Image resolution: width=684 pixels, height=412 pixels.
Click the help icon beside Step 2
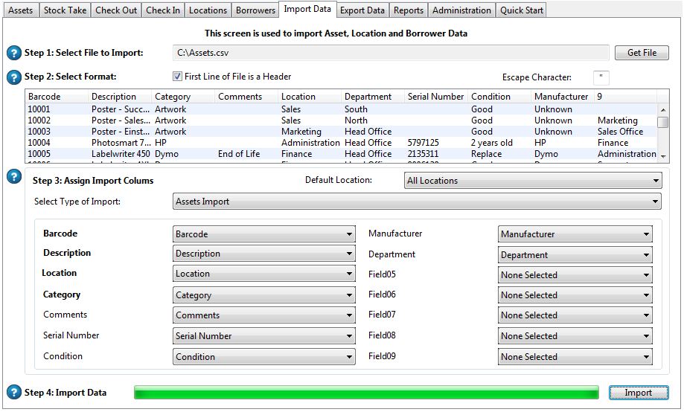pyautogui.click(x=13, y=77)
